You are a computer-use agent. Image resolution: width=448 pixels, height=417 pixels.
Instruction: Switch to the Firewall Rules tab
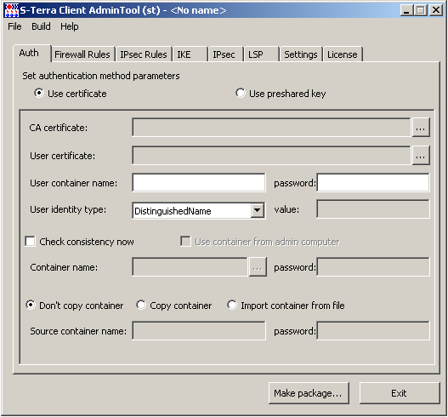point(82,54)
